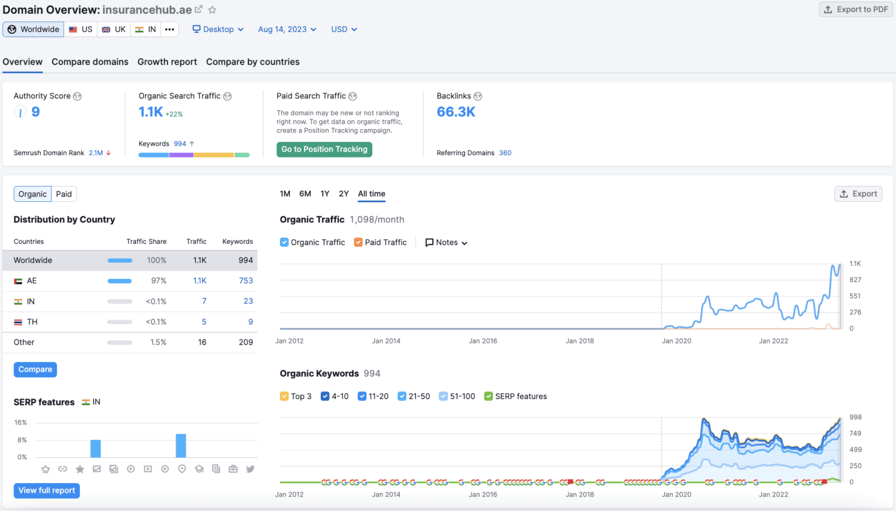Set the chart range to 1Y
This screenshot has width=896, height=511.
click(x=325, y=194)
